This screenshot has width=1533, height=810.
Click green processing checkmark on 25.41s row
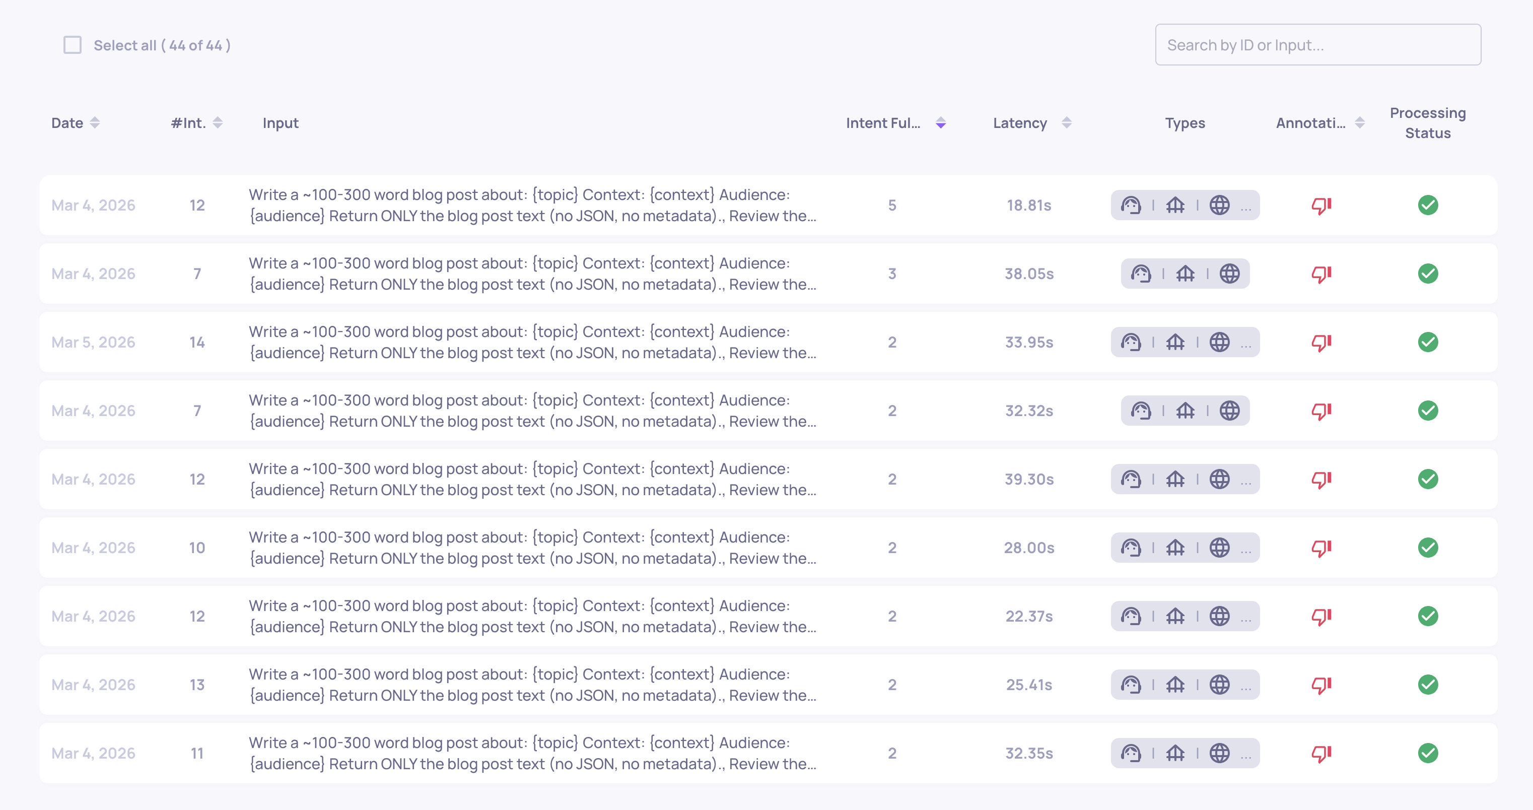point(1428,685)
